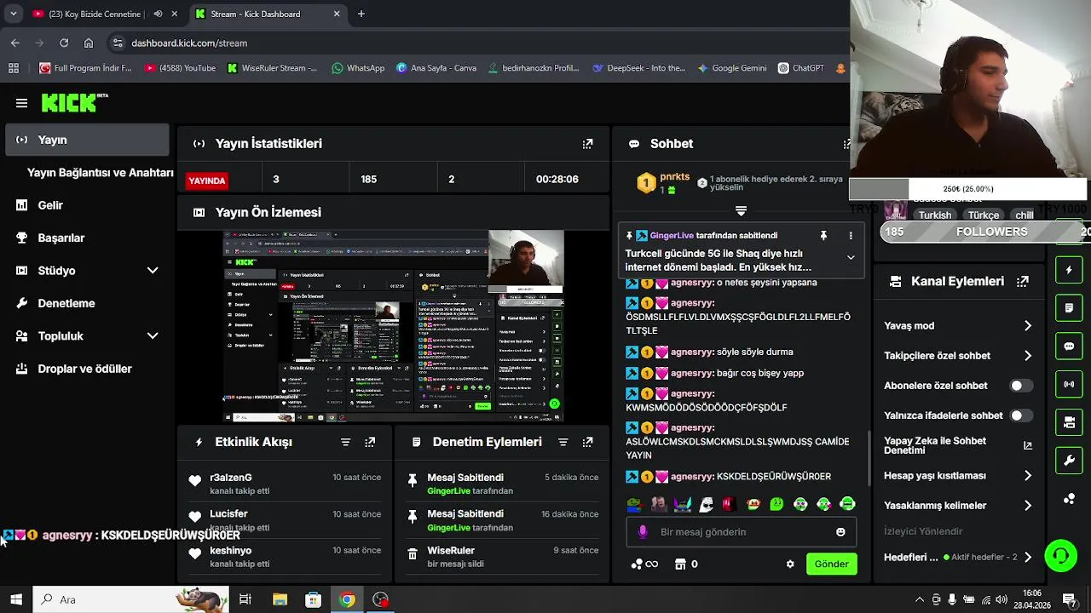The width and height of the screenshot is (1091, 613).
Task: Click the lightning bolt sidebar button
Action: pyautogui.click(x=1069, y=270)
